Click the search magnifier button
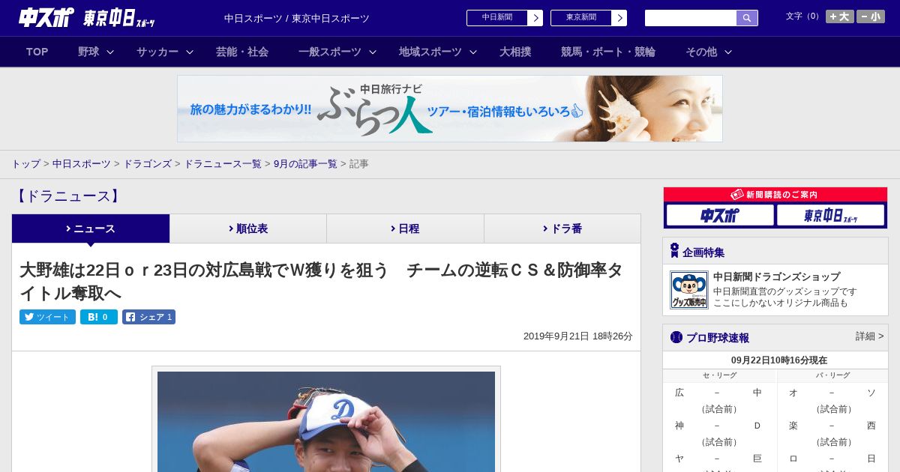The image size is (900, 472). [747, 18]
